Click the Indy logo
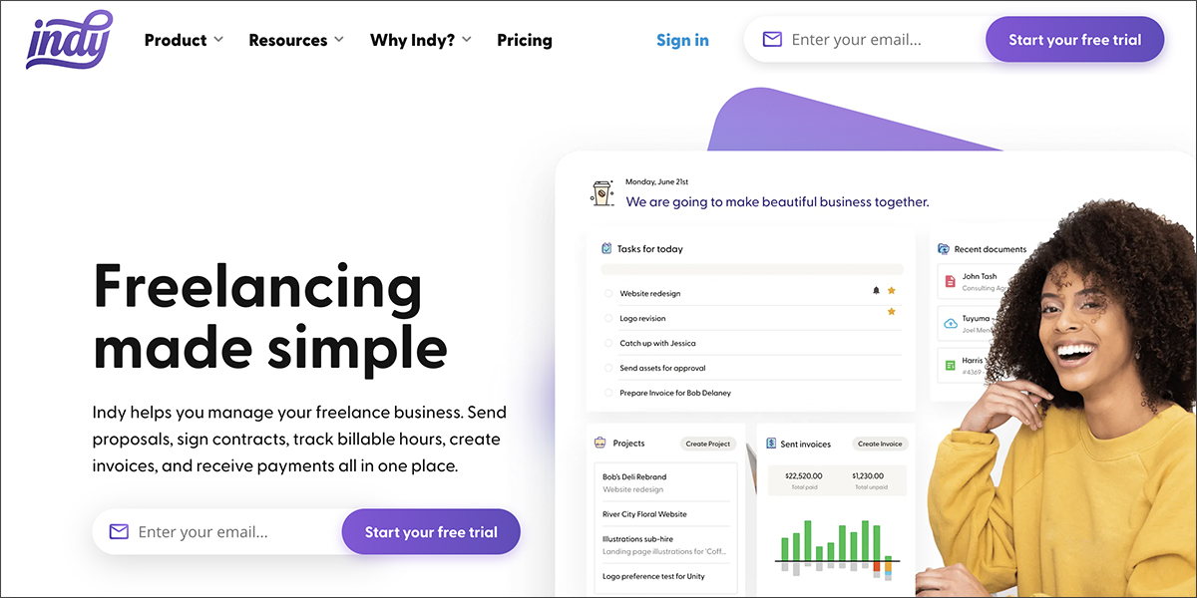1197x598 pixels. tap(70, 39)
